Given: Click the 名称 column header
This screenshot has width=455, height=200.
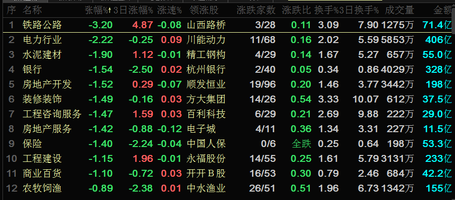Looking at the screenshot, I should [x=33, y=10].
